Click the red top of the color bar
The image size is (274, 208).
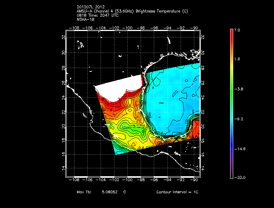click(232, 34)
